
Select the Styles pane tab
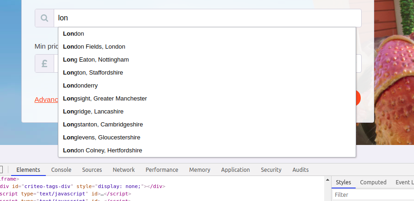pos(343,182)
